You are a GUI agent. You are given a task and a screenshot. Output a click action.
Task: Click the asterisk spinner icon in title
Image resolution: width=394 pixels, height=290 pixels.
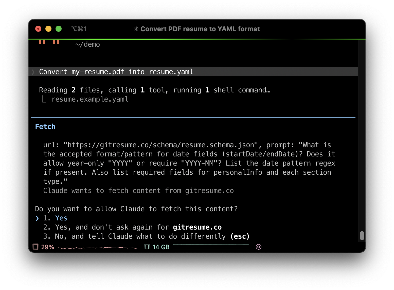click(x=136, y=29)
